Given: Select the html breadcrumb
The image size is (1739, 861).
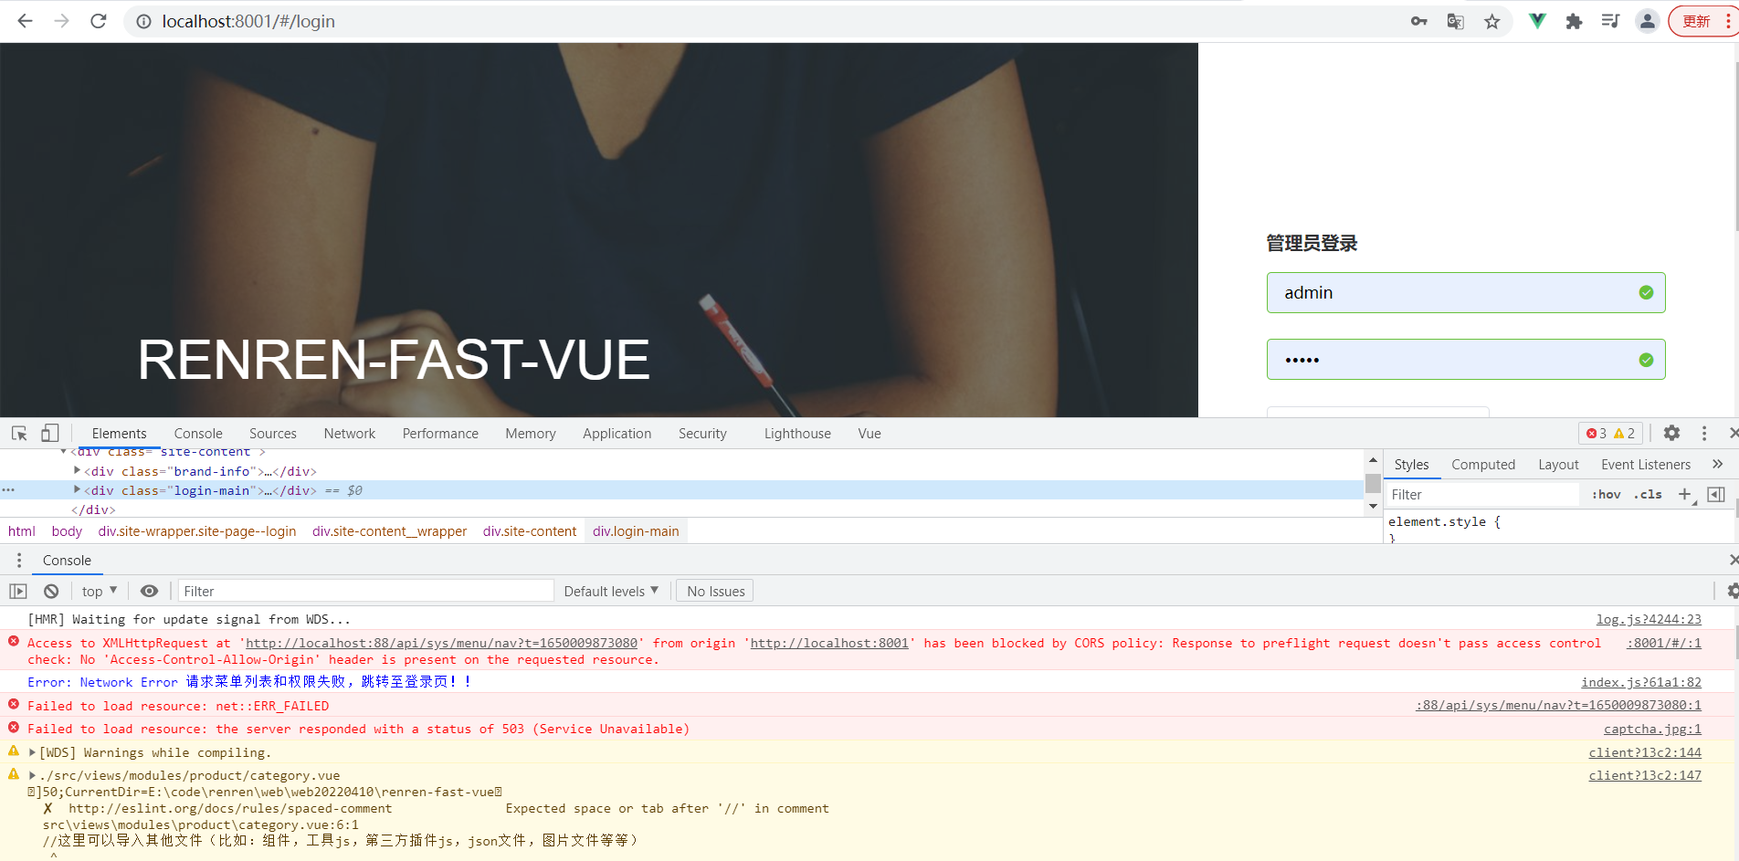Looking at the screenshot, I should coord(22,531).
